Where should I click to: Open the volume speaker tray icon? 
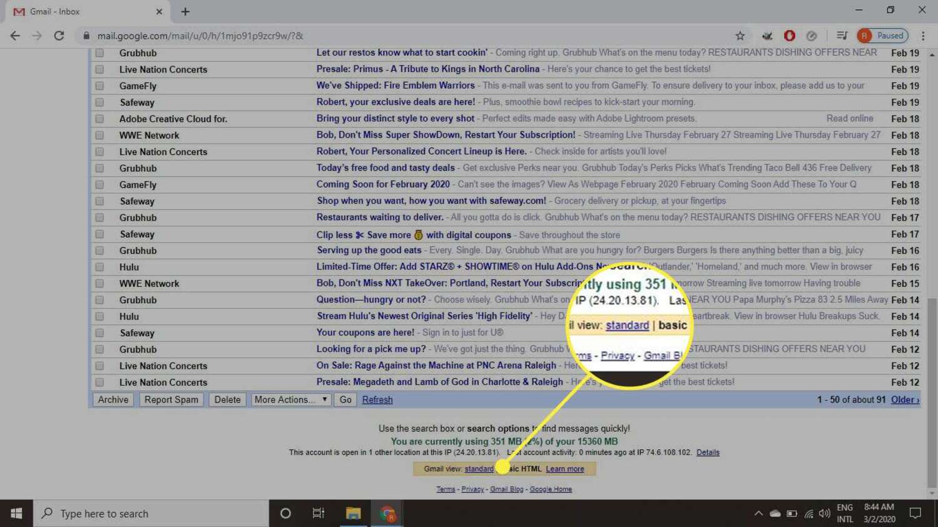[825, 513]
